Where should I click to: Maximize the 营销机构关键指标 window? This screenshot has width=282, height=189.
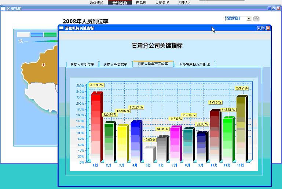click(263, 28)
